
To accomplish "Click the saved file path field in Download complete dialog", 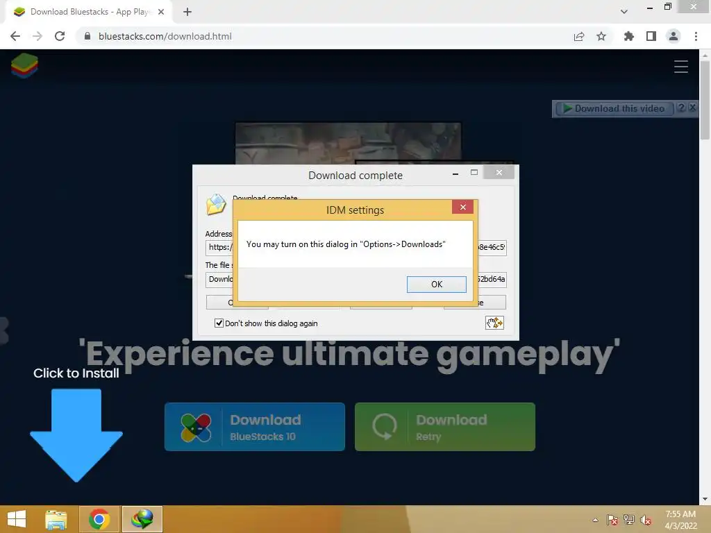I will click(356, 279).
